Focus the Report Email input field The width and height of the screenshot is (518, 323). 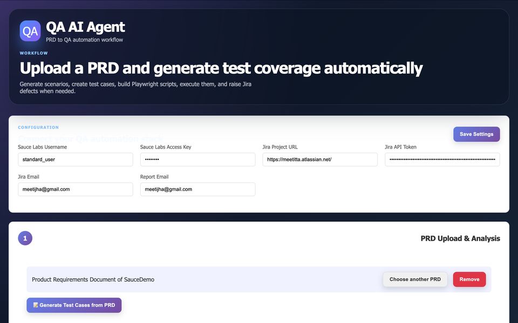[x=197, y=189]
